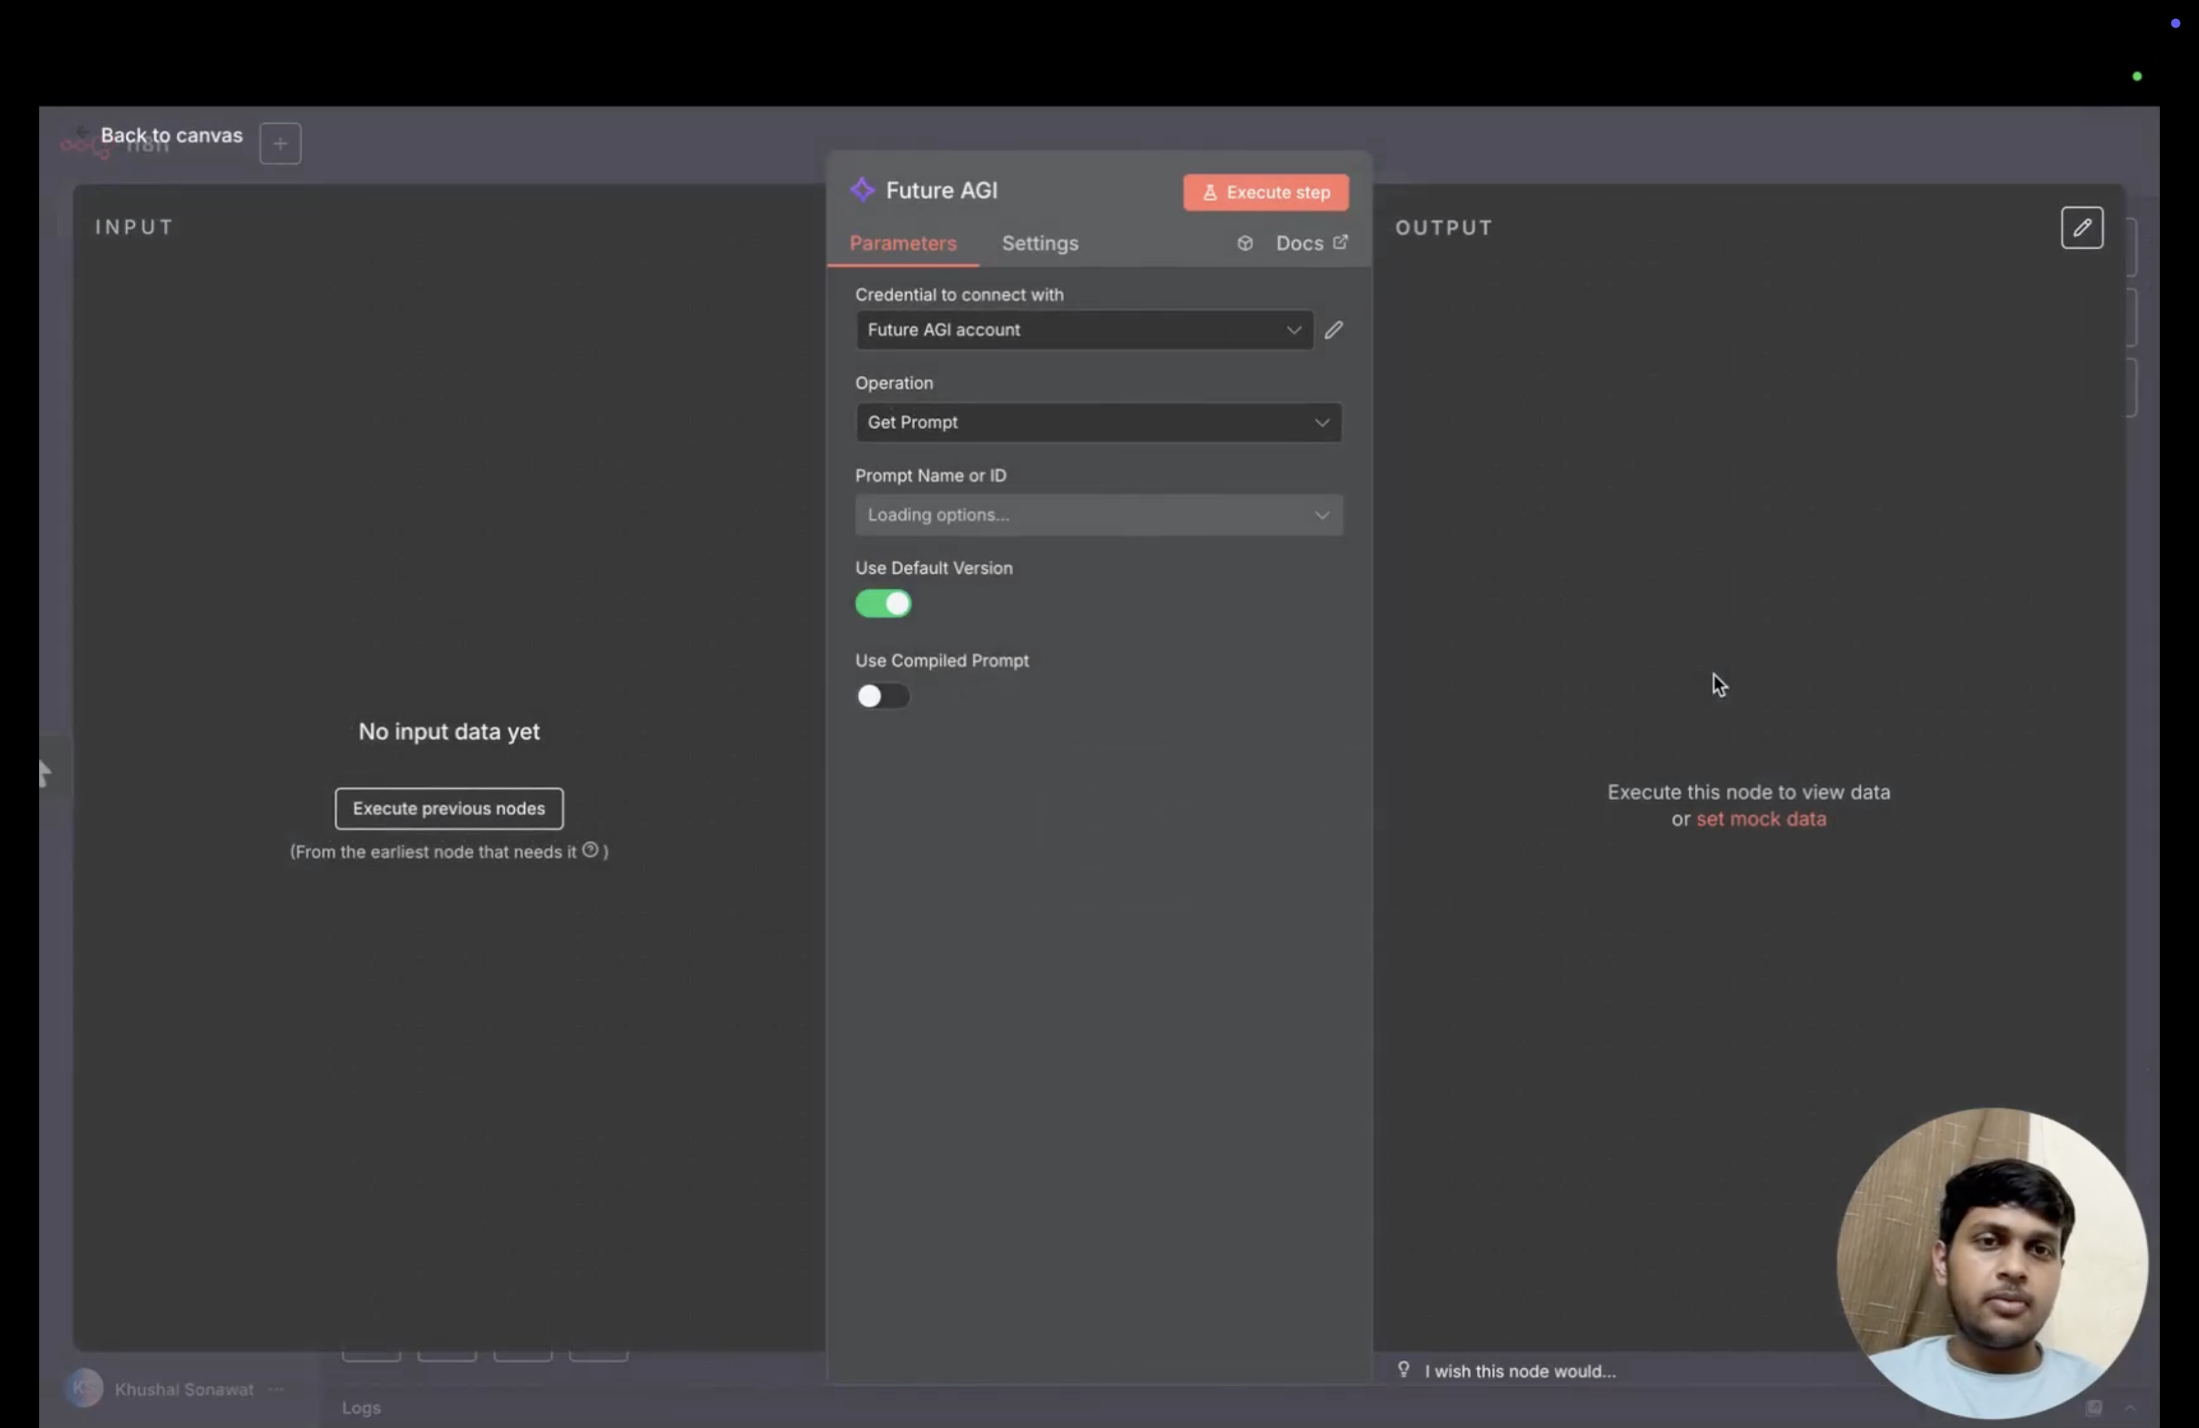The image size is (2199, 1428).
Task: Click the pencil icon to edit credential
Action: click(1333, 330)
